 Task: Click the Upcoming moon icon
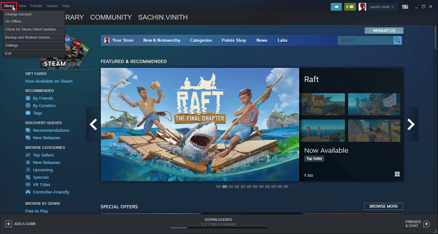pos(28,170)
